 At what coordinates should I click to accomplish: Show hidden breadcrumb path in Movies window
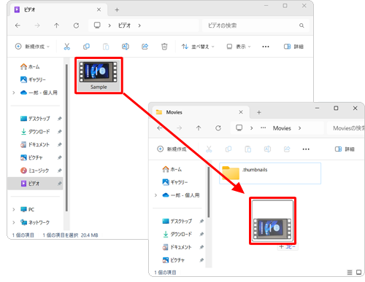264,128
